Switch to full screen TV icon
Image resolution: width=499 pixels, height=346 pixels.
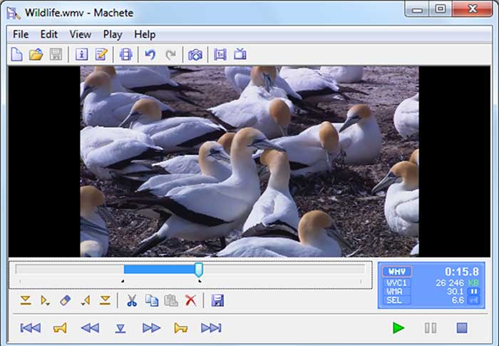click(240, 54)
